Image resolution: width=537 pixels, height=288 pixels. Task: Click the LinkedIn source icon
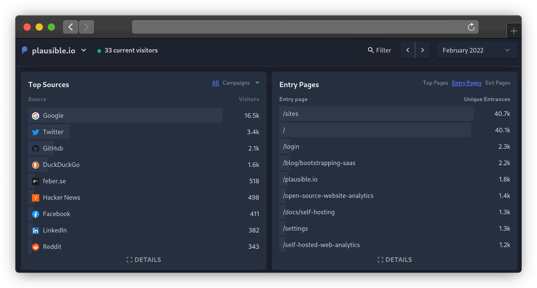36,231
